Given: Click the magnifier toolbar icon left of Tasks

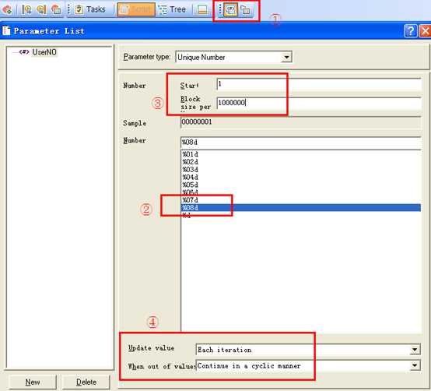Looking at the screenshot, I should pos(26,9).
